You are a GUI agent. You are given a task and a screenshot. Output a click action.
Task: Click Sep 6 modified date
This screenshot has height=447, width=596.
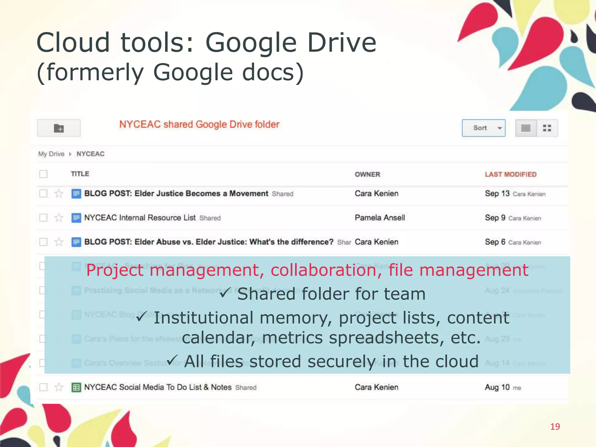pos(495,242)
